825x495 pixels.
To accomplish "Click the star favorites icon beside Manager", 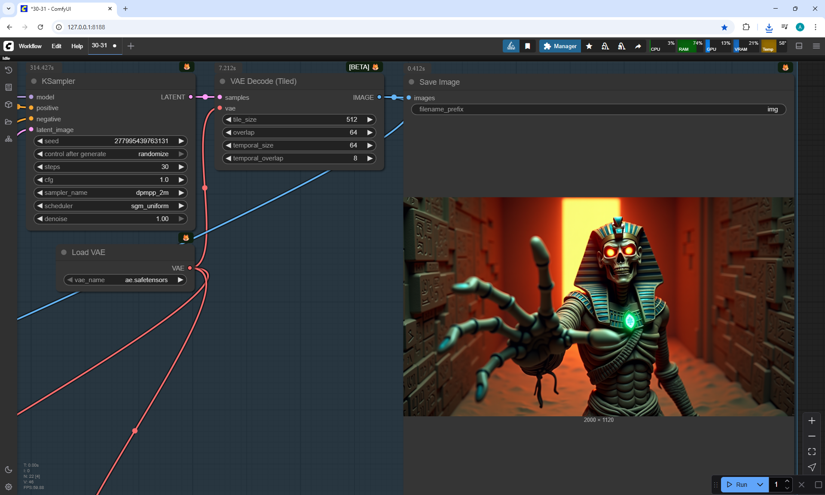I will 589,46.
